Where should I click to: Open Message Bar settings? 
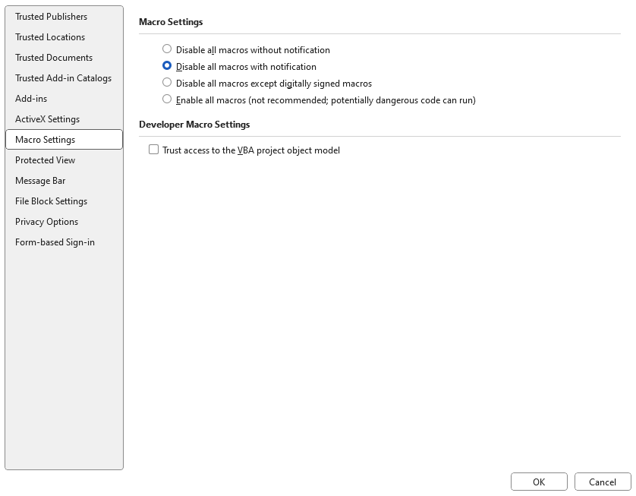coord(40,181)
